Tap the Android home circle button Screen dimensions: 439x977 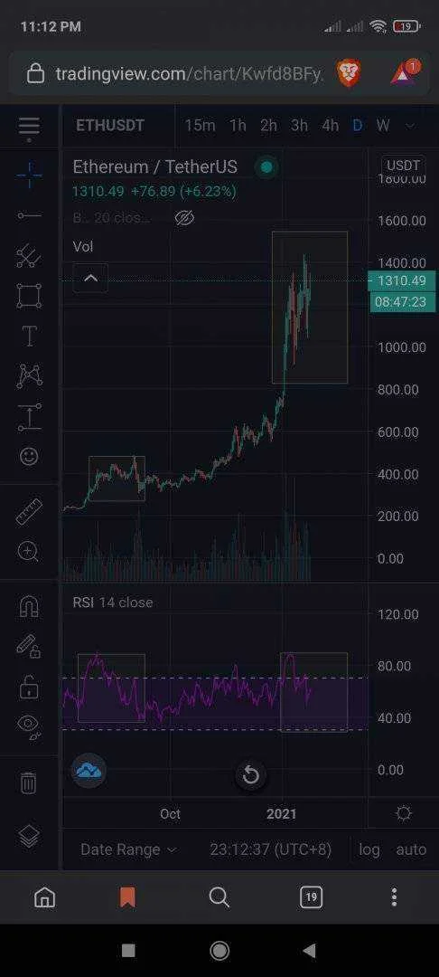[219, 950]
